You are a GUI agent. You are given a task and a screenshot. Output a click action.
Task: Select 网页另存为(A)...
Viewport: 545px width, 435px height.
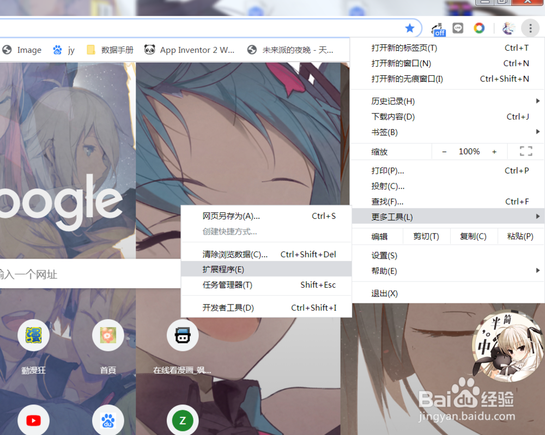[x=267, y=216]
